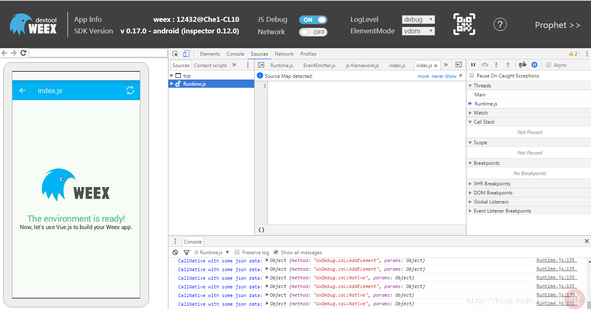Tap the back arrow in the phone preview

point(22,91)
